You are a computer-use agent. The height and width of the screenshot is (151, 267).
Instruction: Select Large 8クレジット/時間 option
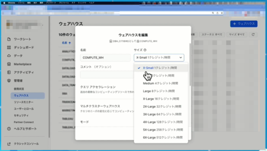tap(161, 91)
